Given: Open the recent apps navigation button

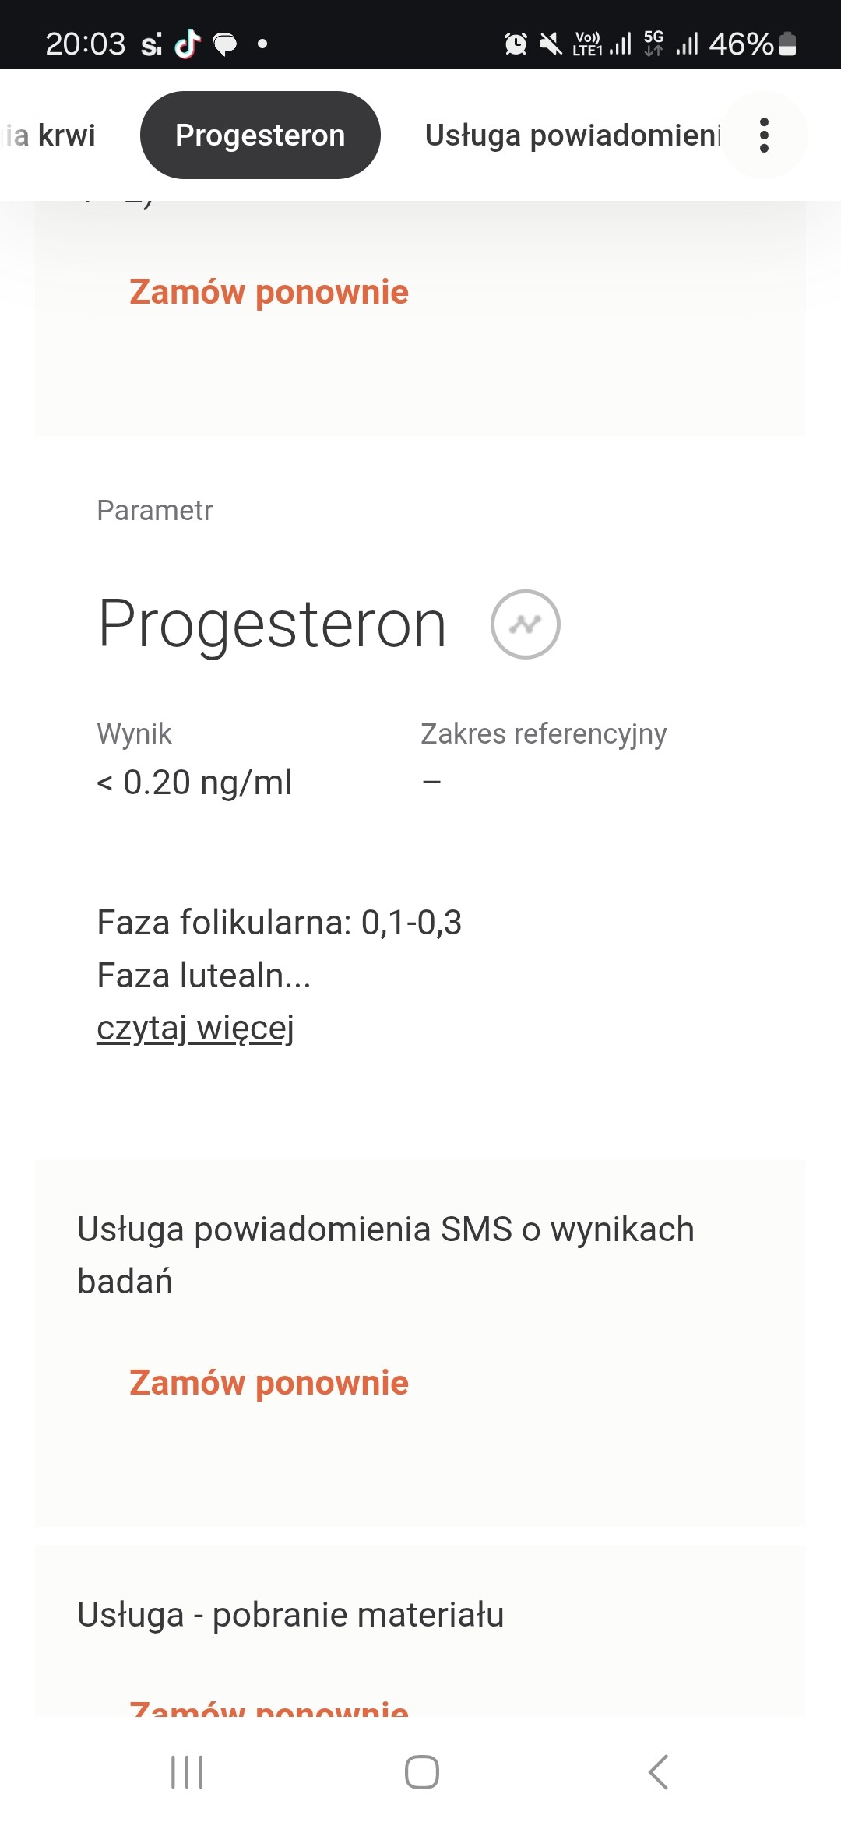Looking at the screenshot, I should 187,1772.
